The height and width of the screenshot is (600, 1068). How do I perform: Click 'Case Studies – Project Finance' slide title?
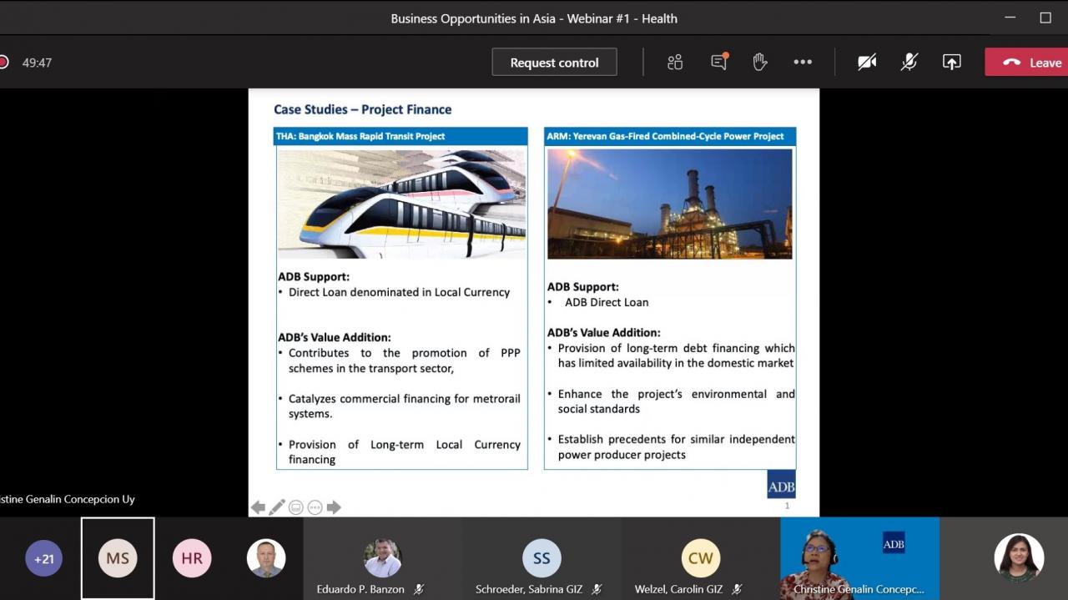click(x=363, y=109)
